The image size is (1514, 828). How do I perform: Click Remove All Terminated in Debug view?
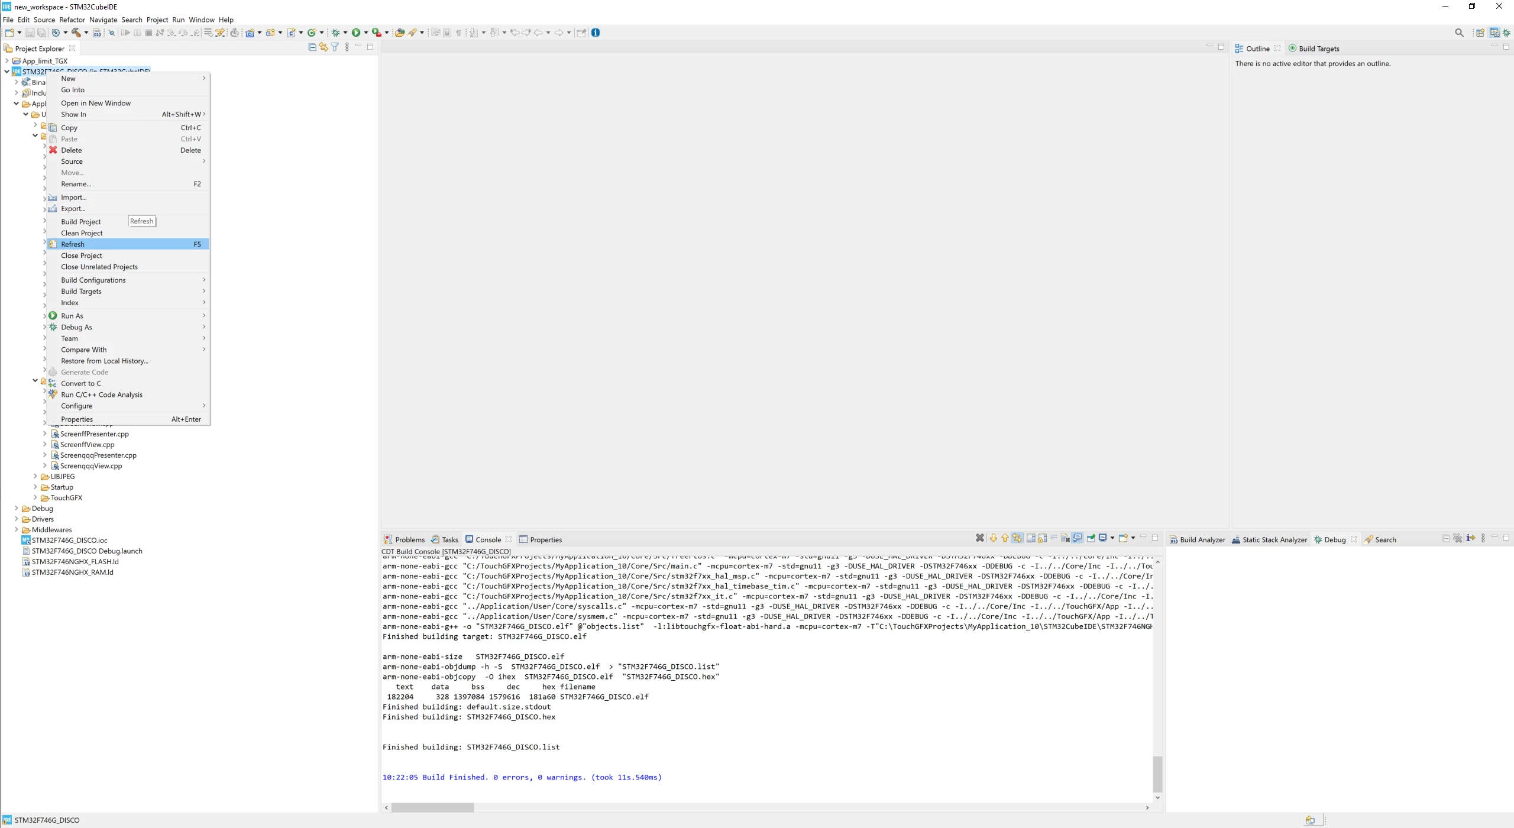1457,538
